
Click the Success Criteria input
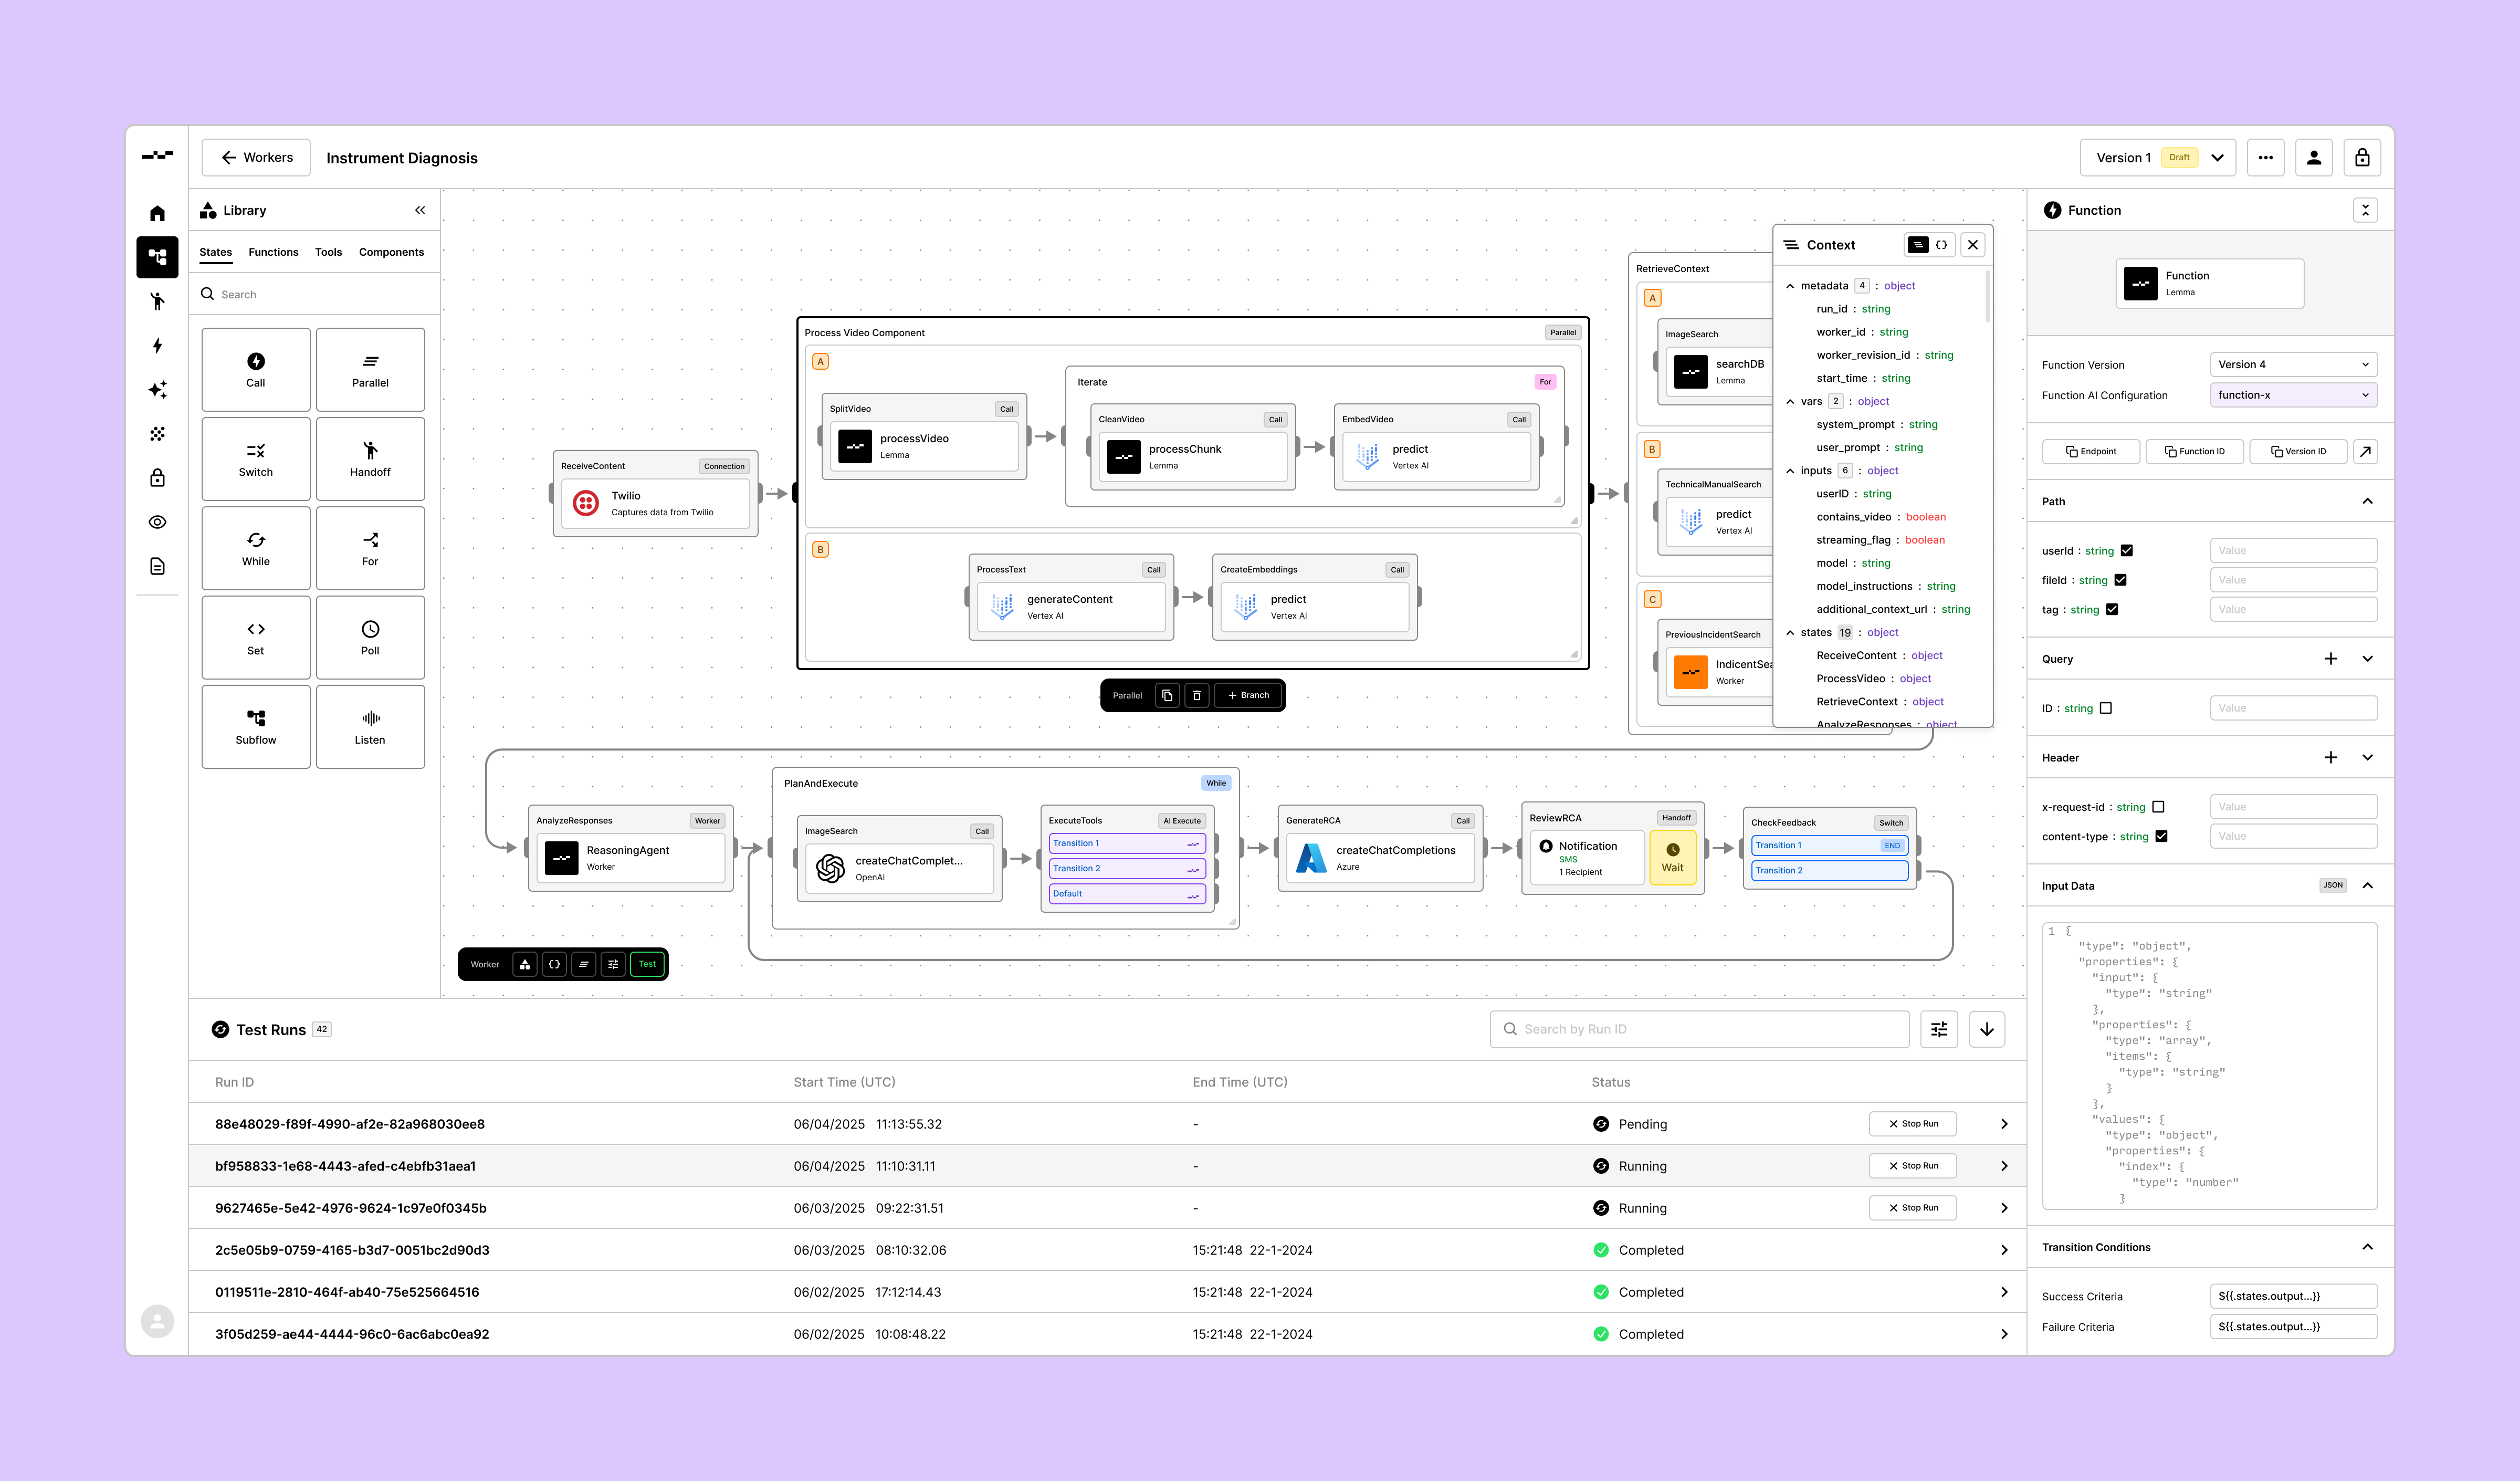click(2293, 1297)
